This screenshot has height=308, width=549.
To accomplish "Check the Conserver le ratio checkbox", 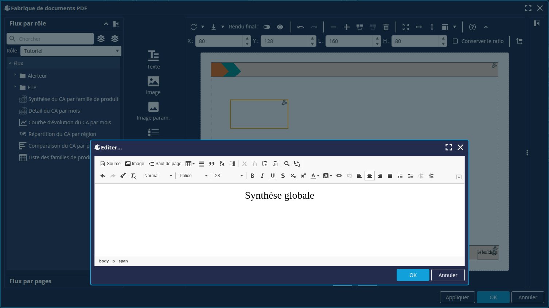I will [455, 41].
